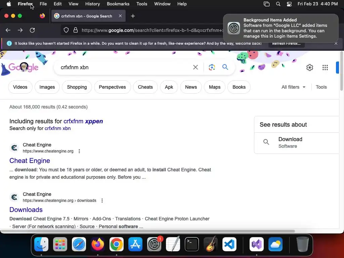
Task: Reload the current page
Action: [x=32, y=30]
